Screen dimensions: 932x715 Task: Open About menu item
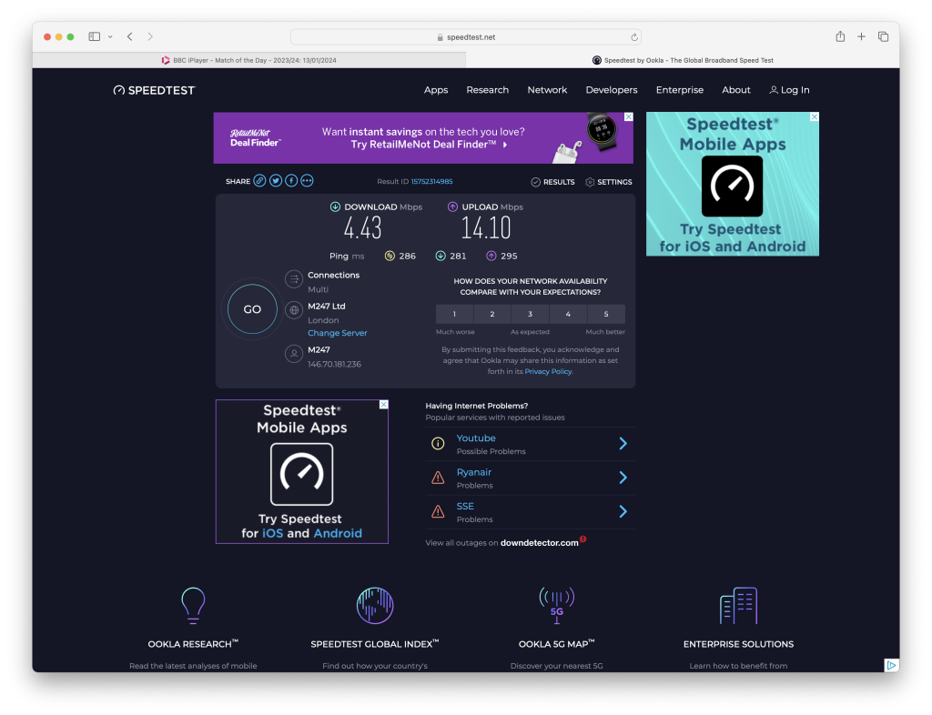(735, 90)
